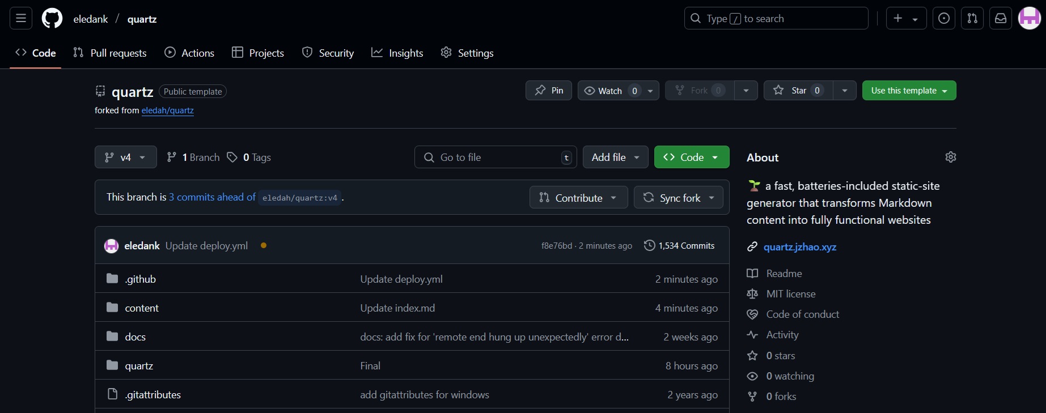This screenshot has width=1046, height=413.
Task: Pin the quartz repository
Action: tap(549, 91)
